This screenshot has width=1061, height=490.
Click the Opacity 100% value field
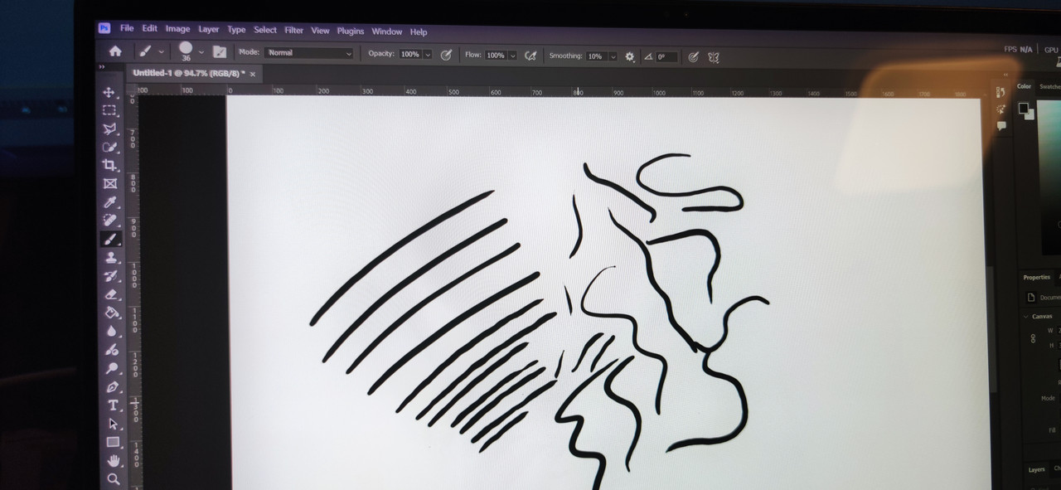point(409,55)
